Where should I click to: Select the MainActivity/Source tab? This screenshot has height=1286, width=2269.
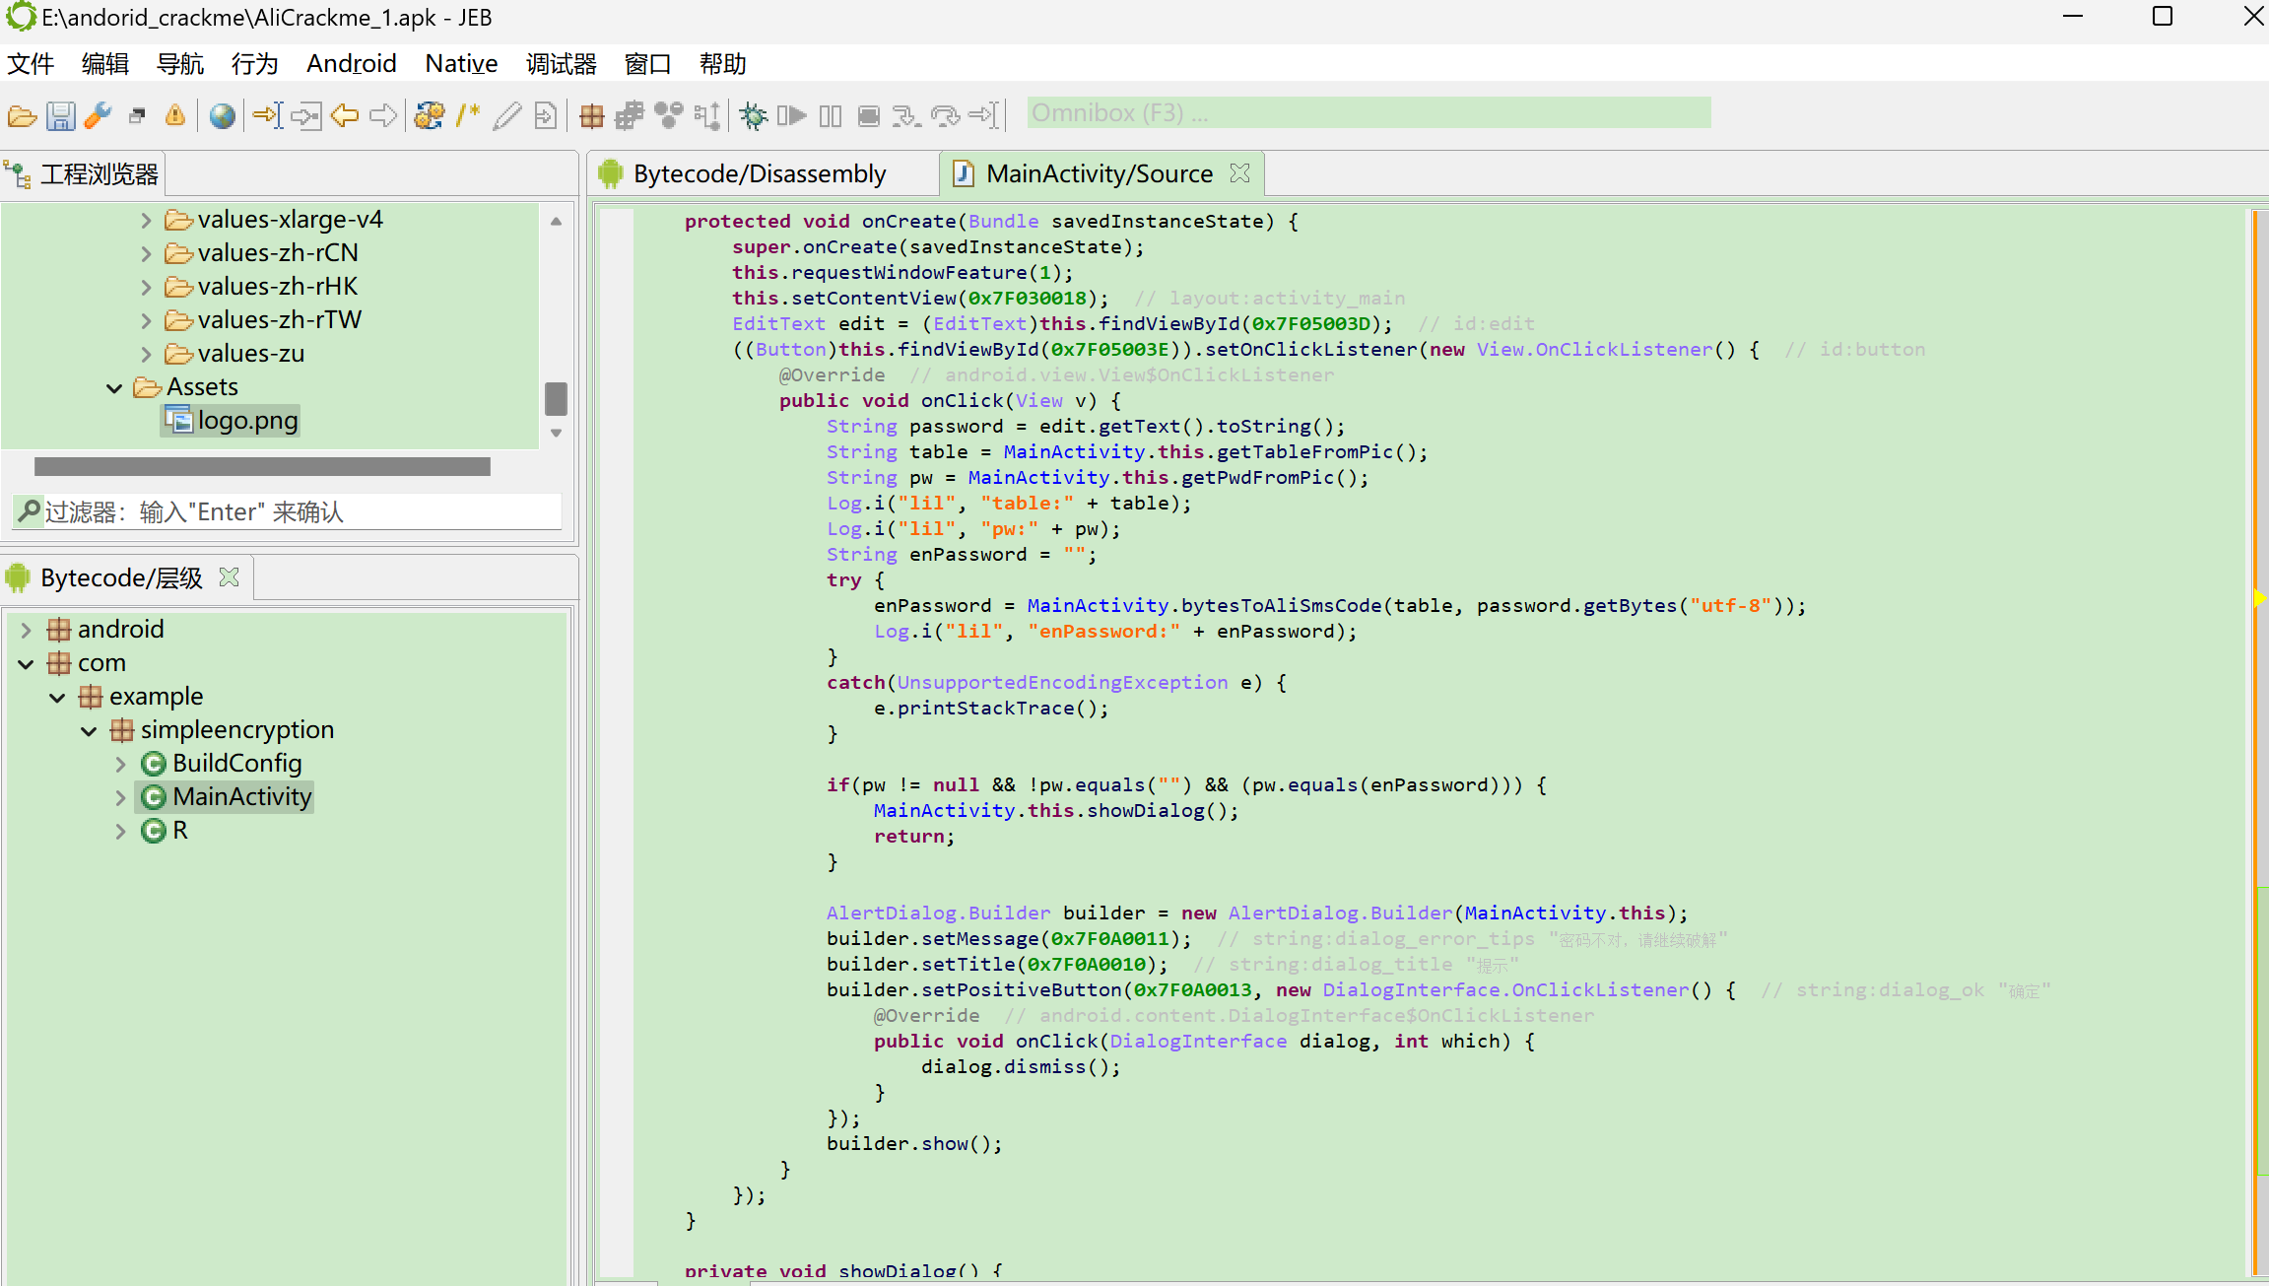[1099, 174]
